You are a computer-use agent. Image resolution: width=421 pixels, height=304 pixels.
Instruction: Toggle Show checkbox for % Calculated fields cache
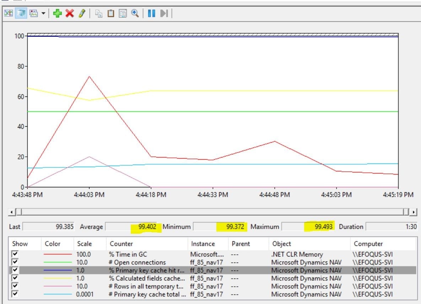(15, 278)
